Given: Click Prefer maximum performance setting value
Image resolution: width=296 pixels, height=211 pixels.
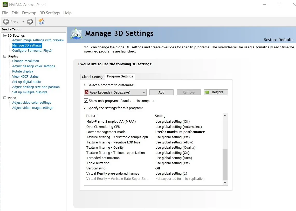Looking at the screenshot, I should (x=180, y=132).
